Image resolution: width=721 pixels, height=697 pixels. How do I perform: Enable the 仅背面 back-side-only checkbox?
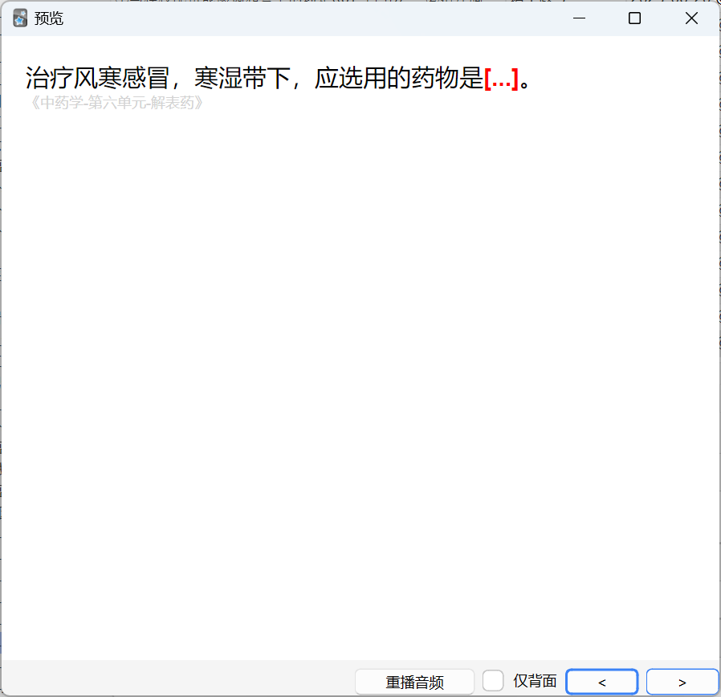493,681
